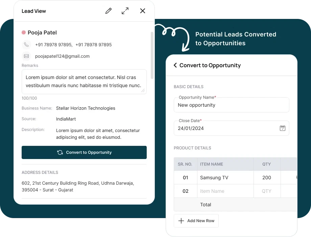Expand Lead View with the arrows icon

[x=125, y=11]
